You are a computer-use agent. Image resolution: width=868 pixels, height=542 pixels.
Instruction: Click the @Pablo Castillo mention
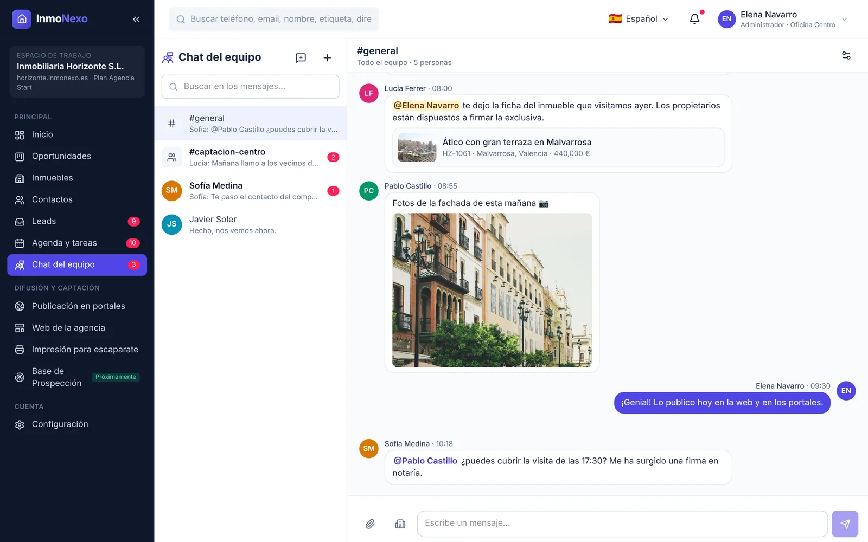(x=425, y=461)
